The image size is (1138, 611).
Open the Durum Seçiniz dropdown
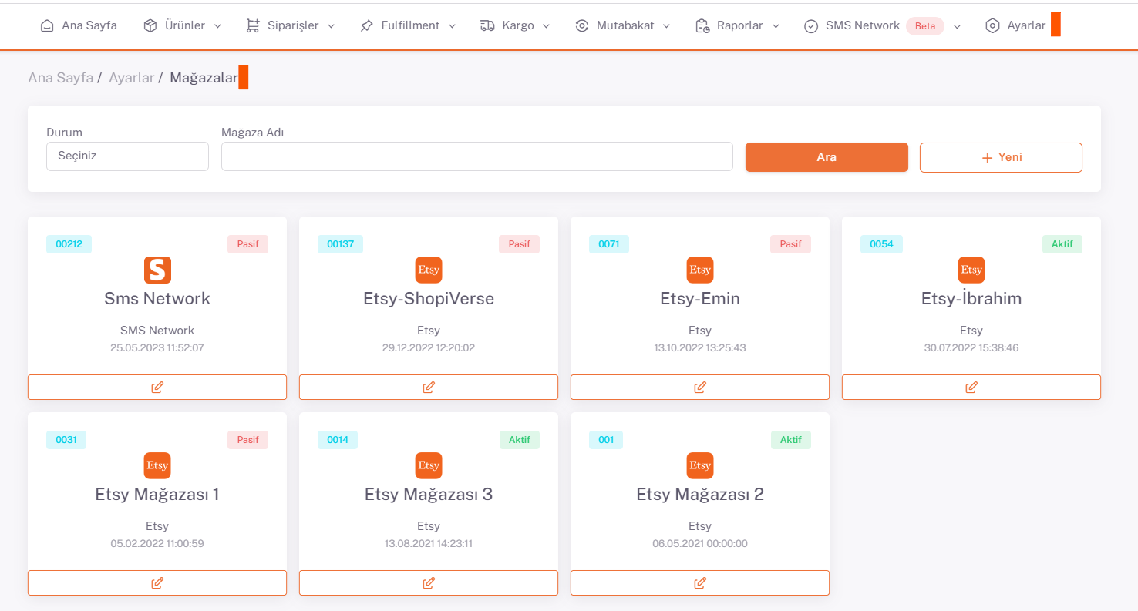click(x=127, y=156)
